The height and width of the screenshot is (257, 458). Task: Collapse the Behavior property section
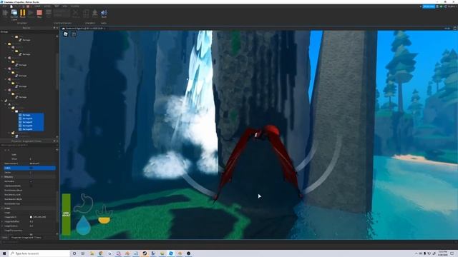[x=2, y=177]
